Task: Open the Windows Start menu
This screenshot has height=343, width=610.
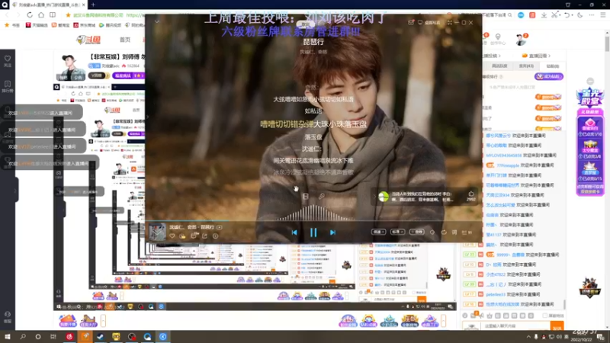Action: click(x=7, y=337)
